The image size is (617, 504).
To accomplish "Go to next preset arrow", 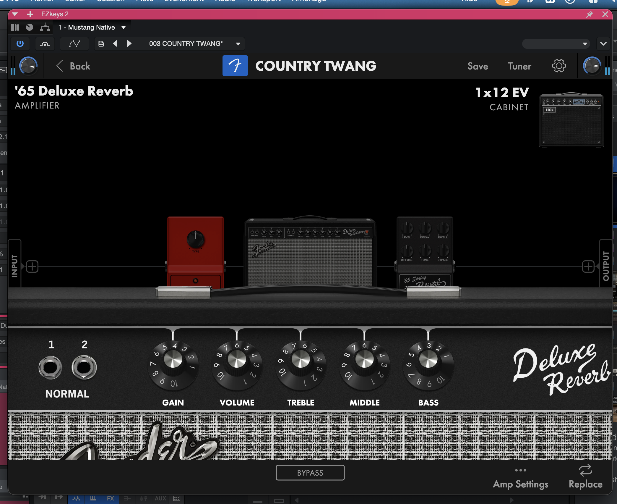I will coord(129,44).
